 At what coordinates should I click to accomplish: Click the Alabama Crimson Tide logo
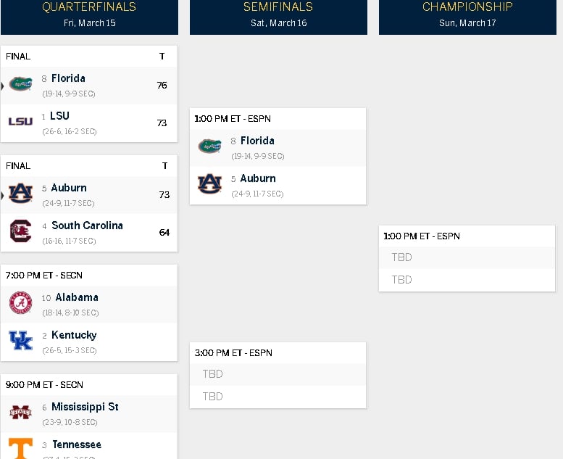(20, 302)
